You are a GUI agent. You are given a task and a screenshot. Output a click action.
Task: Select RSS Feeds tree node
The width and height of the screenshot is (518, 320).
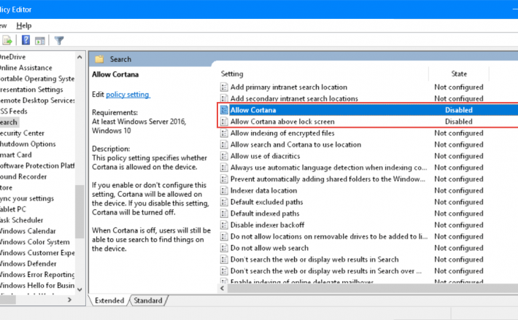coord(14,112)
